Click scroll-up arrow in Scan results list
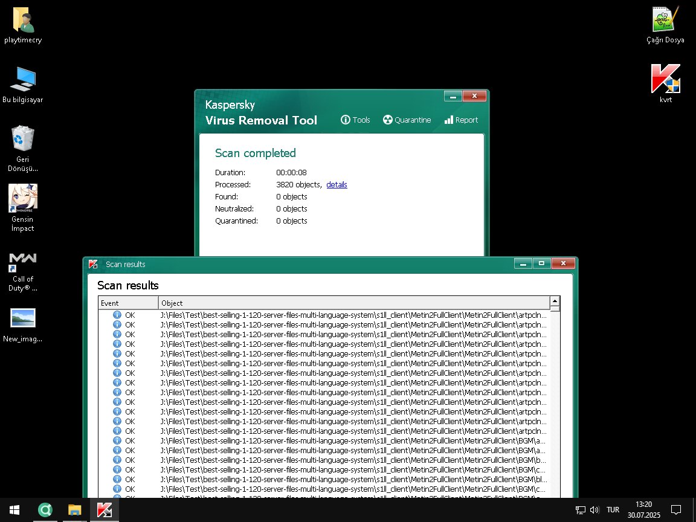This screenshot has width=696, height=522. [555, 301]
